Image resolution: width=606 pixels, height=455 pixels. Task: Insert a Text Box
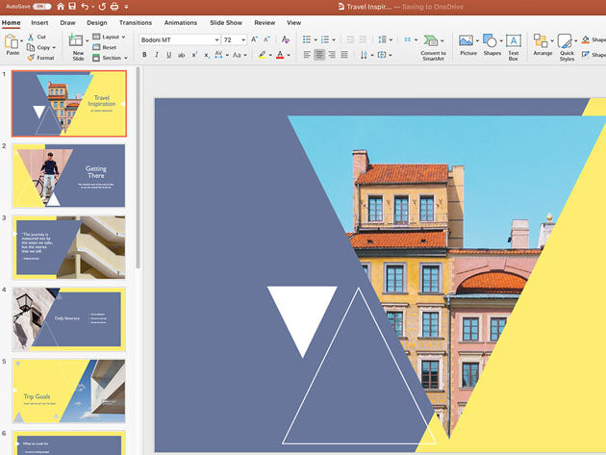pyautogui.click(x=514, y=45)
